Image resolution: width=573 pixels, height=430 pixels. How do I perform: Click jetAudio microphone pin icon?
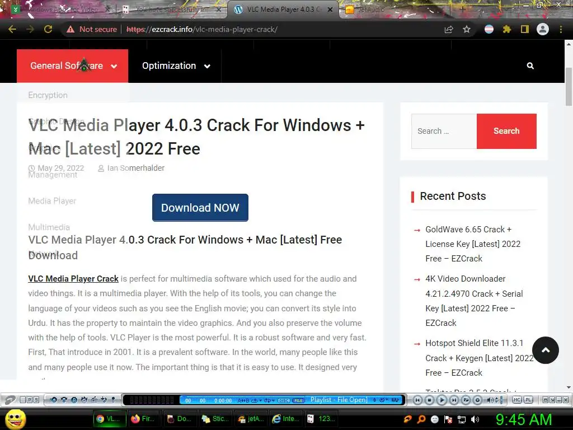(113, 400)
